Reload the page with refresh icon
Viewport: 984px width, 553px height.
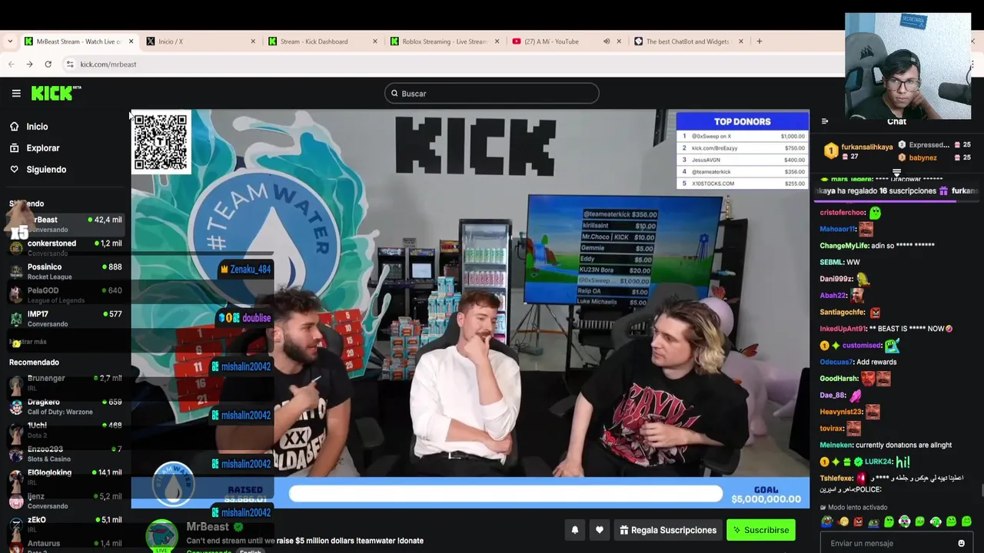point(48,65)
